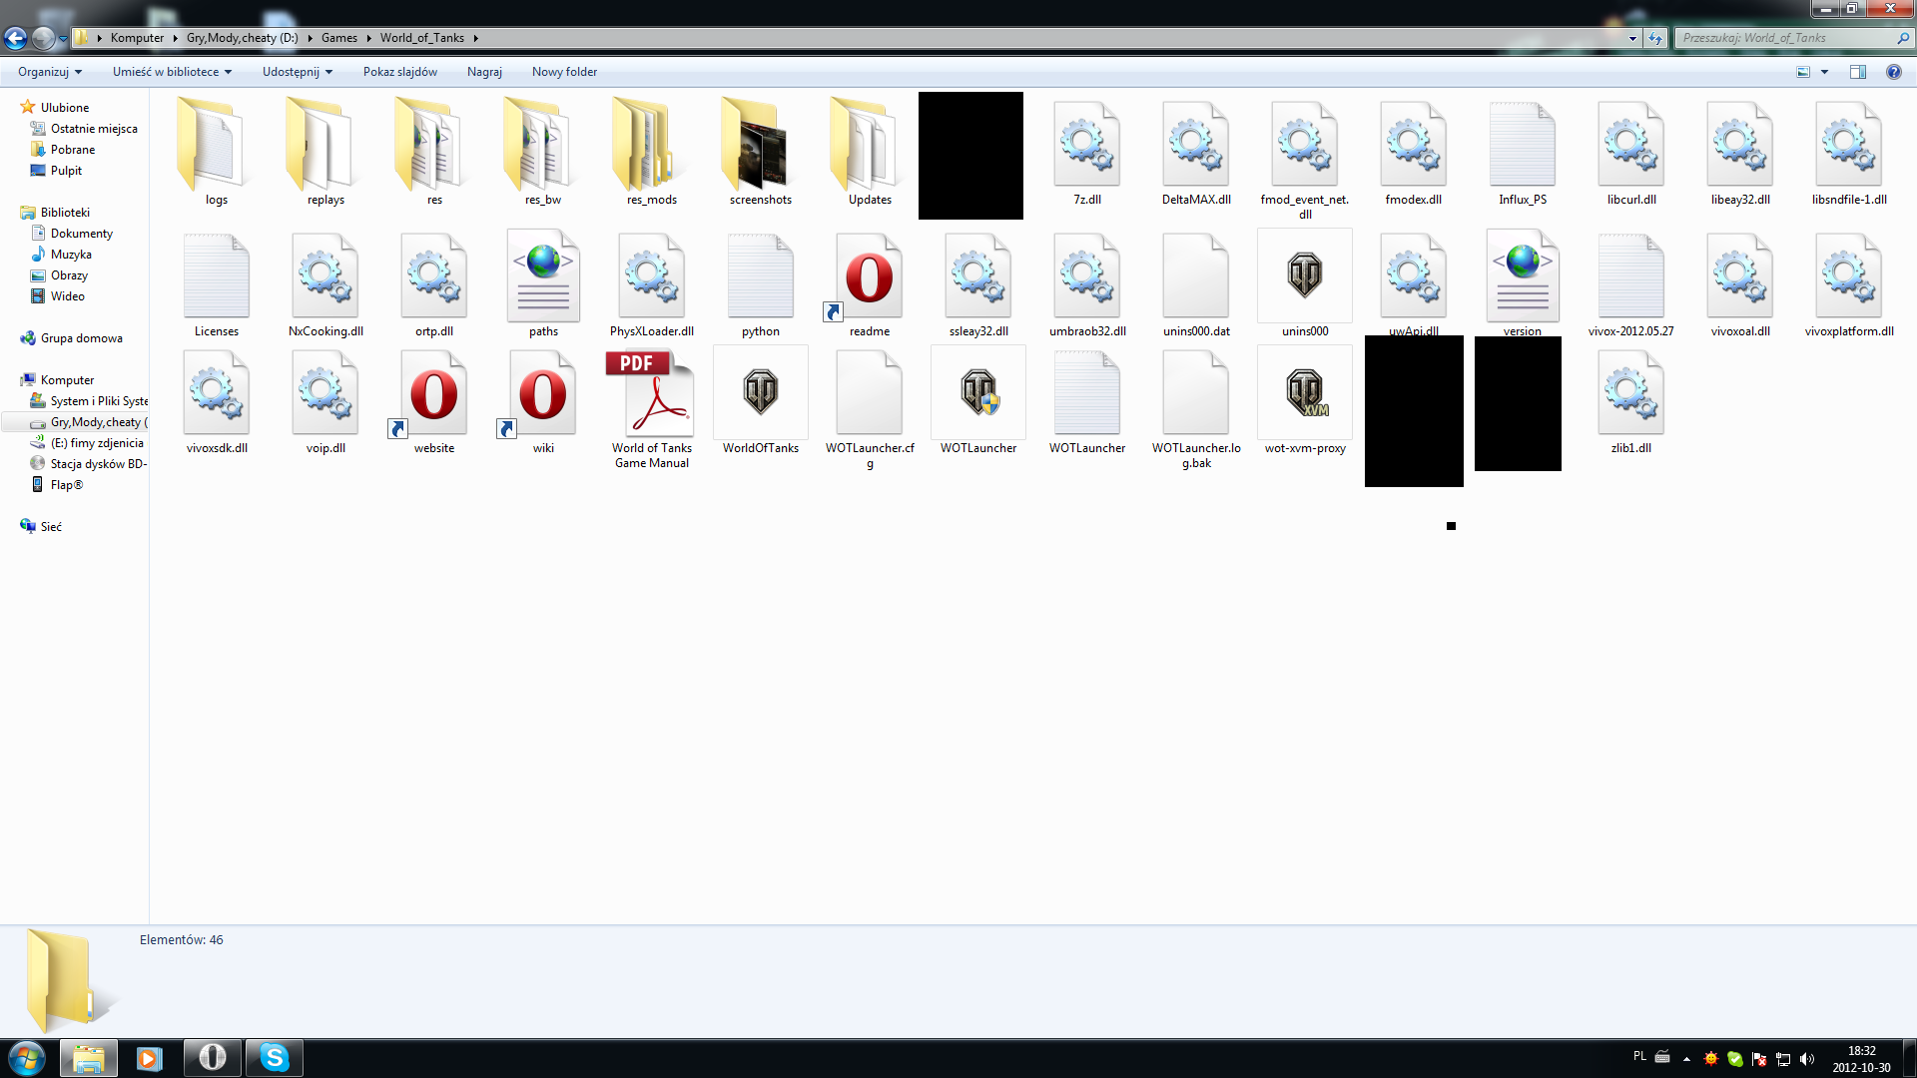Open the Help button in Explorer
The image size is (1917, 1078).
(1893, 72)
